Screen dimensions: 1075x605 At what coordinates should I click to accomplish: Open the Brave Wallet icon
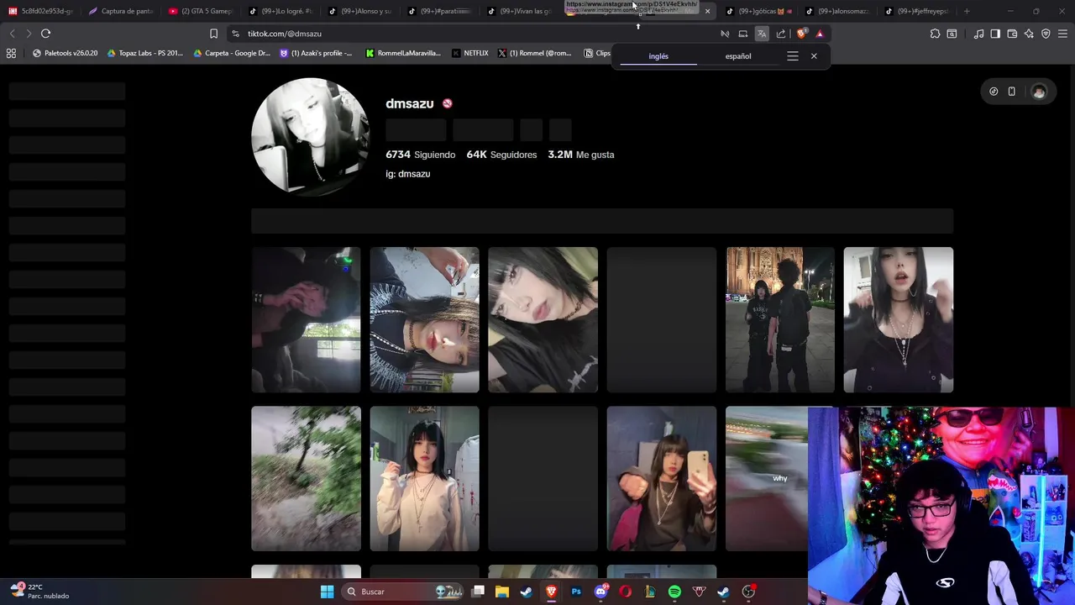[x=1012, y=34]
